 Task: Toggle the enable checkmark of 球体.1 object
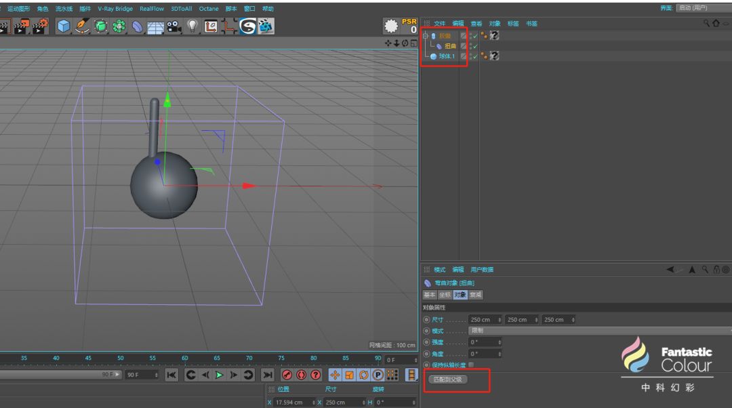(x=475, y=56)
